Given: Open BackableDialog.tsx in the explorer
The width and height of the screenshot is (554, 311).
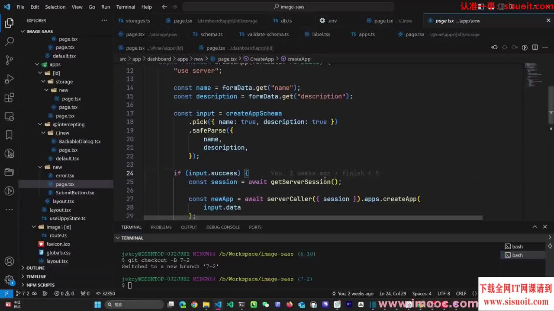Looking at the screenshot, I should 80,141.
